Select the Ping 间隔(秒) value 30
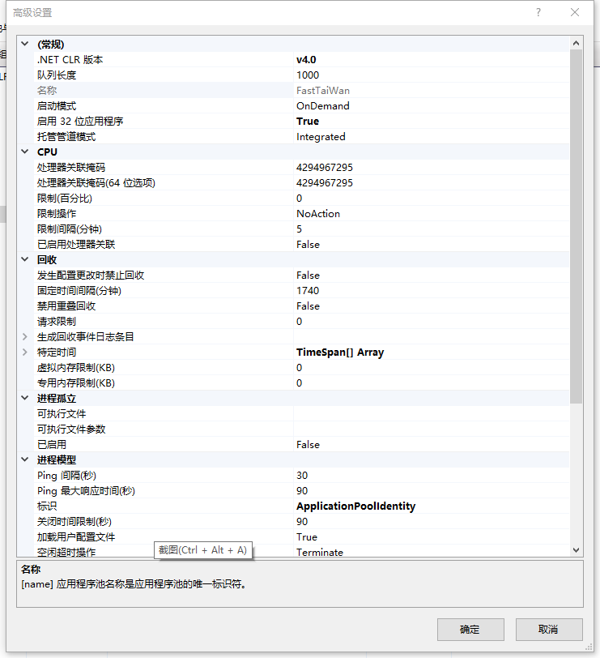The width and height of the screenshot is (600, 658). (x=302, y=476)
